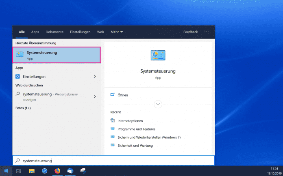Select the Systemsteuerung best match result
Viewport: 283px width, 176px height.
[x=57, y=55]
